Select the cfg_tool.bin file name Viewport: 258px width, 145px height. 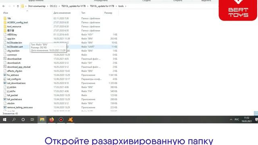(x=13, y=51)
